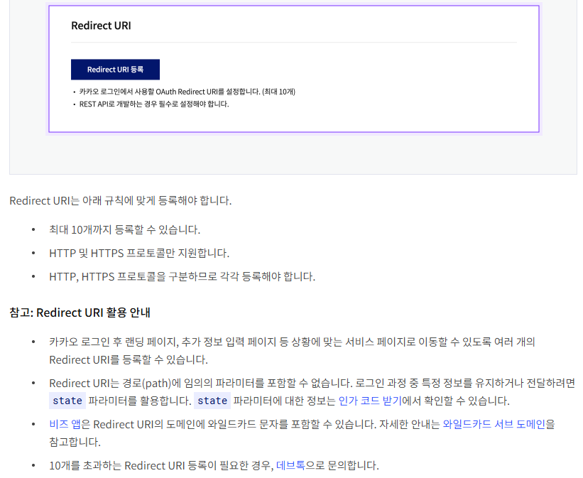This screenshot has height=478, width=583.
Task: Click the note 카카오 로그인에서 사용할 OAuth Redirect URI
Action: [187, 92]
